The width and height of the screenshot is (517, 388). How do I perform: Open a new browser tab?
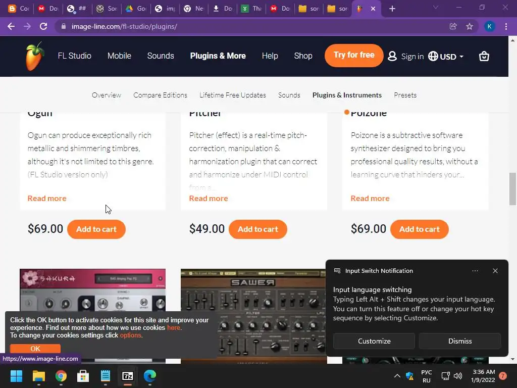click(x=392, y=9)
